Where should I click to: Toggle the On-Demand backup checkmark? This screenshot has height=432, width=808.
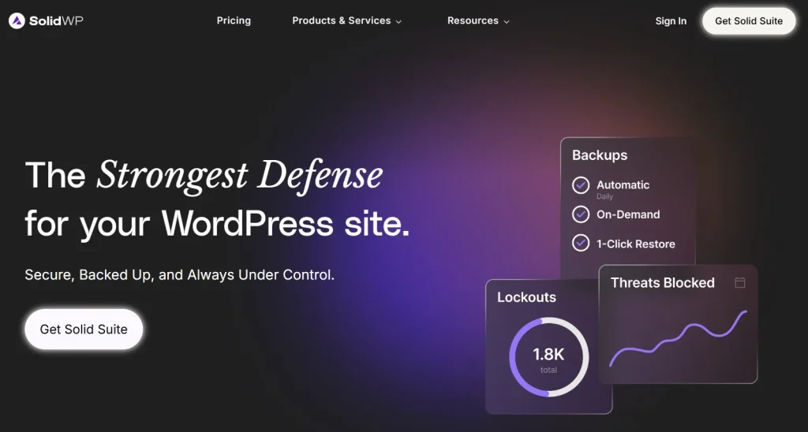[x=581, y=214]
